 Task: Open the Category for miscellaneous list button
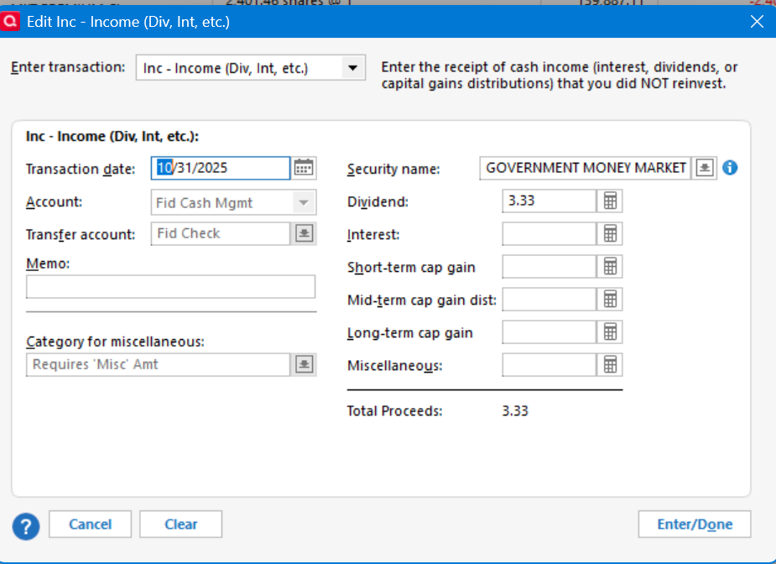pos(304,364)
